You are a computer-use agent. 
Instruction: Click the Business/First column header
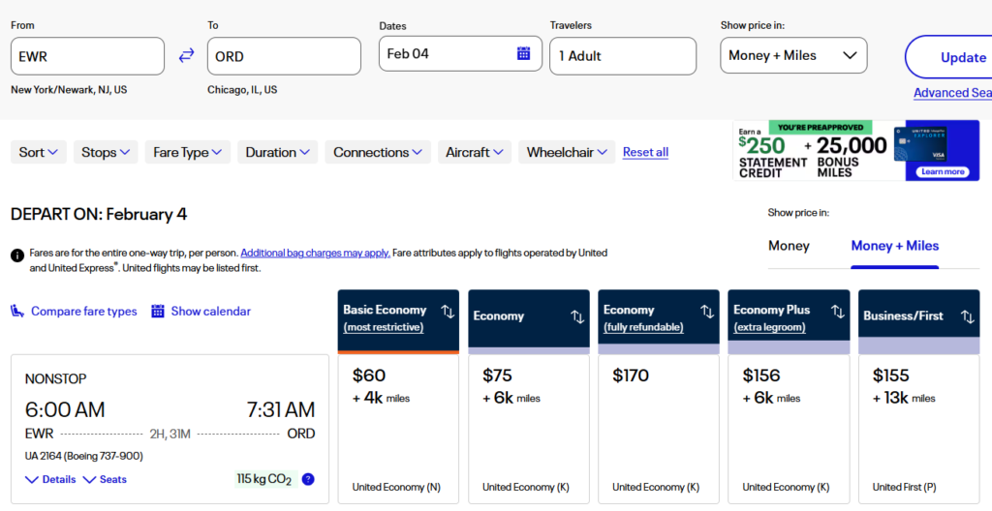coord(919,321)
